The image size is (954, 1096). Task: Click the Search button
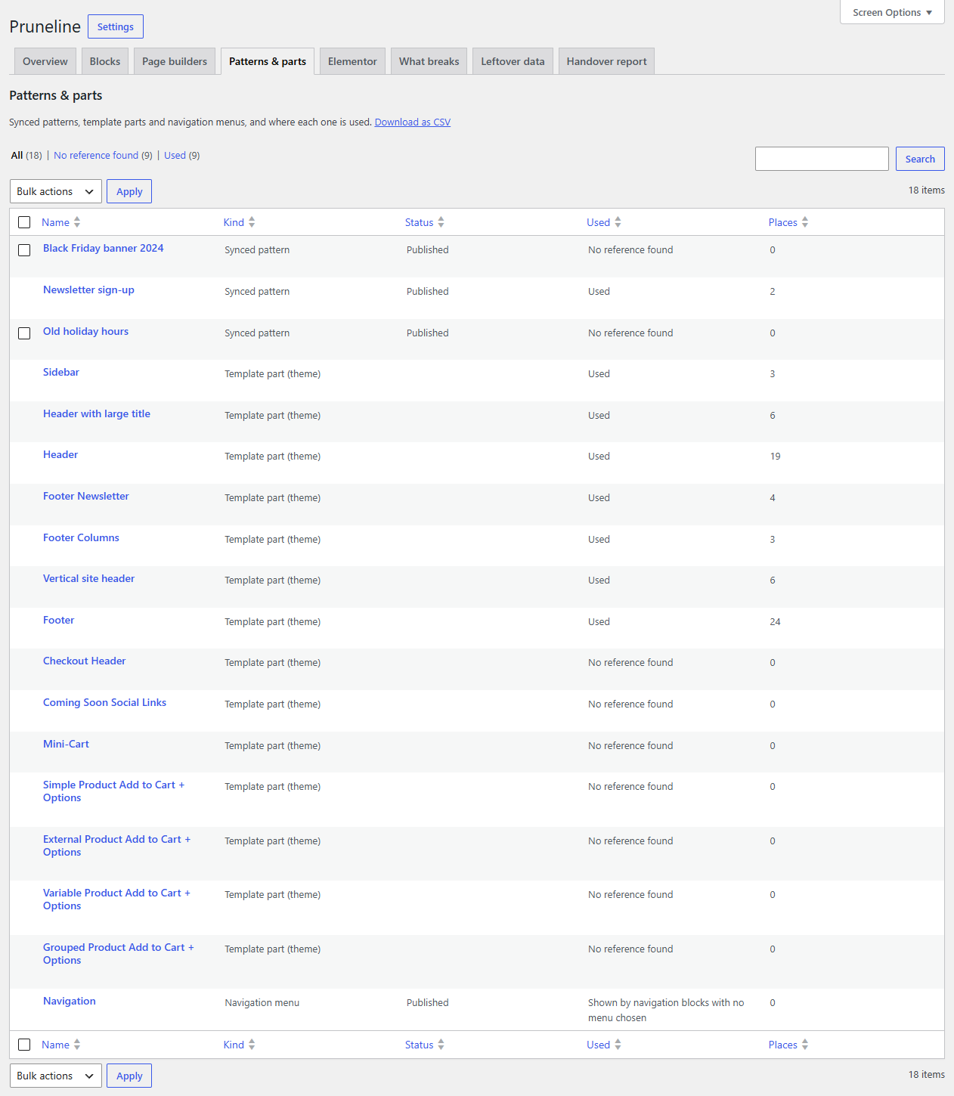(x=920, y=159)
